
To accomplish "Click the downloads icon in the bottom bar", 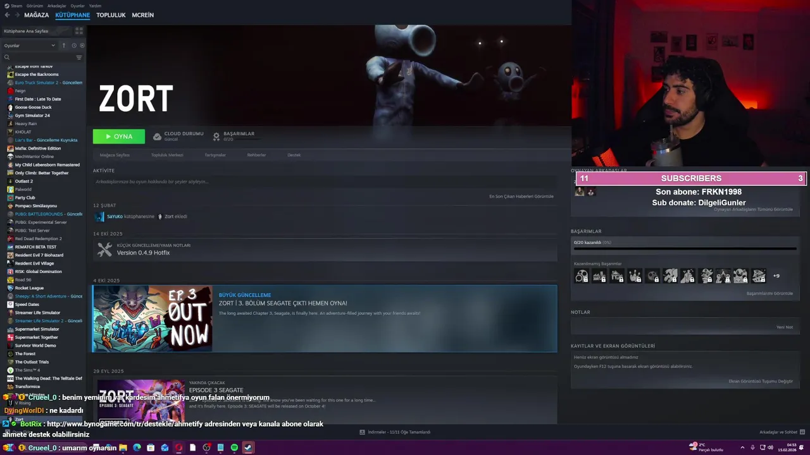I will coord(362,432).
